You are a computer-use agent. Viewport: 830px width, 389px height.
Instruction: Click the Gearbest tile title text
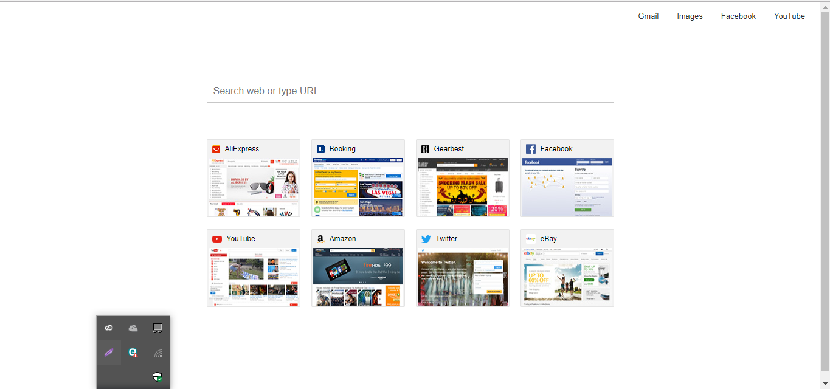[449, 149]
